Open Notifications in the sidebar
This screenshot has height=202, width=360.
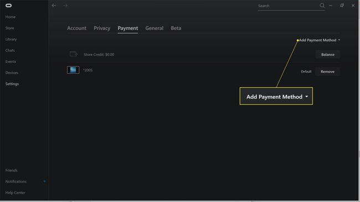point(16,182)
